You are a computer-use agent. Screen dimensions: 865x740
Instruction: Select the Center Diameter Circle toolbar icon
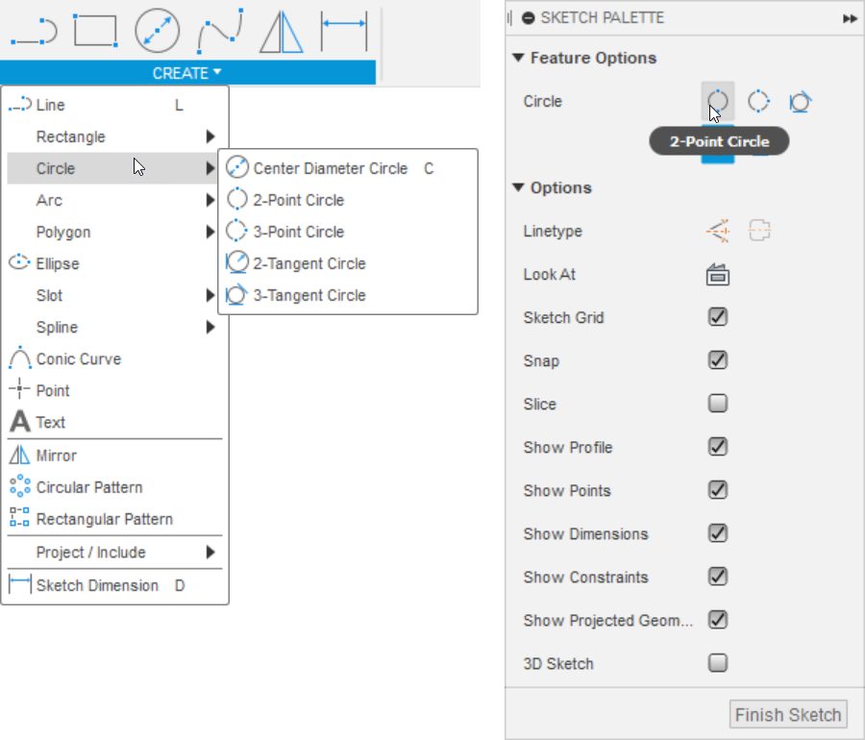[x=158, y=31]
